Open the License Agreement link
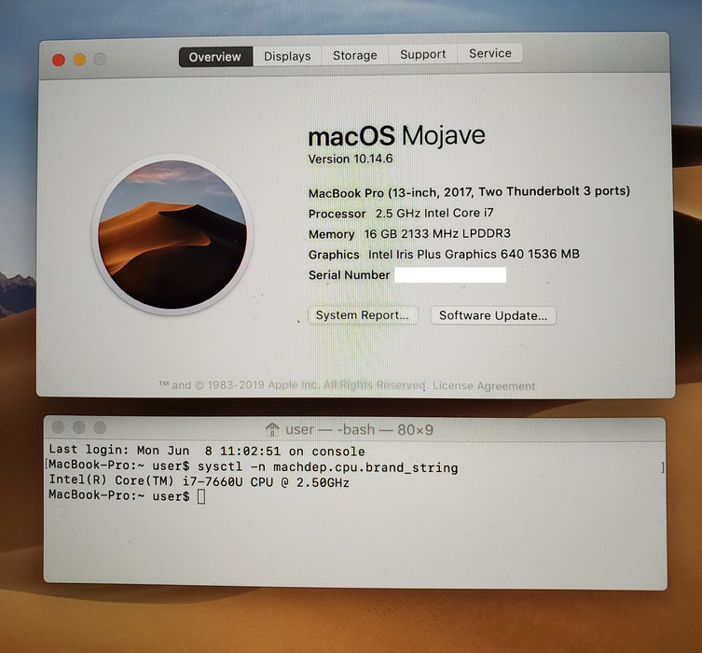This screenshot has height=653, width=702. pos(484,385)
